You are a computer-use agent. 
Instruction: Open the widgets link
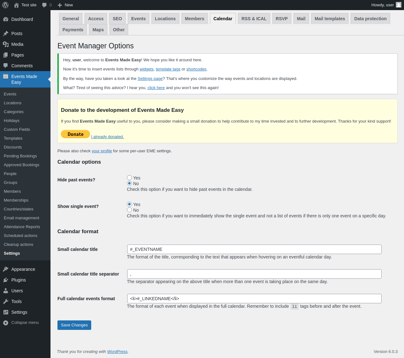(146, 69)
